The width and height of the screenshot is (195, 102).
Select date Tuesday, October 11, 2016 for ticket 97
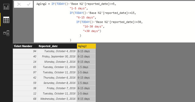[x=57, y=72]
